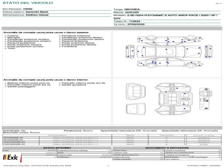Viewport: 224px width, 168px height.
Task: Click the ANTERIORE DX tire row label
Action: [x=13, y=138]
